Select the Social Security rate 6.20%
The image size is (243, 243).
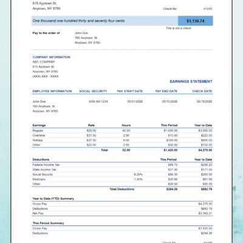(139, 174)
